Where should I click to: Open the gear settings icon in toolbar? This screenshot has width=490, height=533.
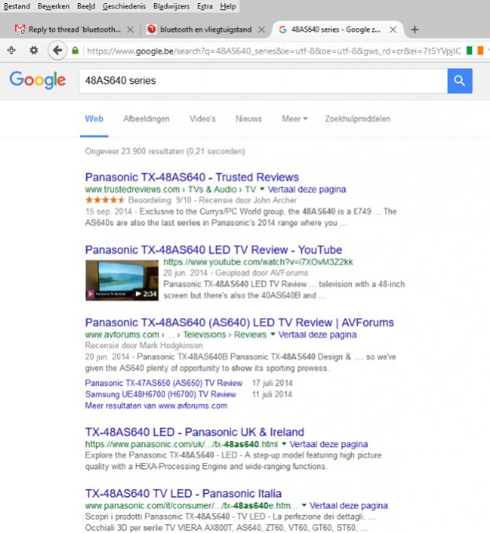pyautogui.click(x=34, y=50)
